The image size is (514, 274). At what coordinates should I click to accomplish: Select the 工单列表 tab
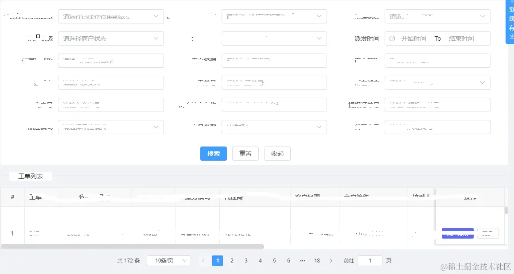pos(31,176)
